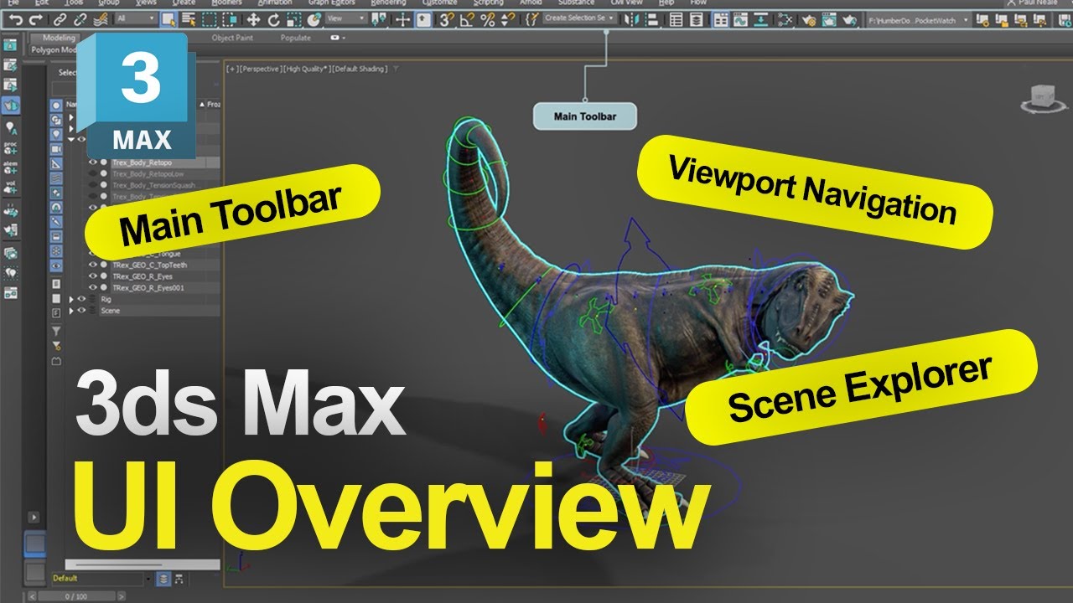Click the [+] viewport general menu label

(x=231, y=69)
